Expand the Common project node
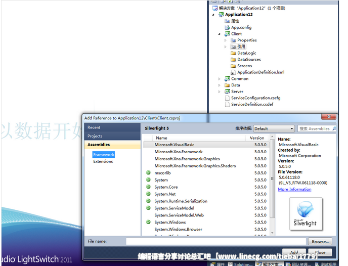The width and height of the screenshot is (348, 266). (x=220, y=79)
